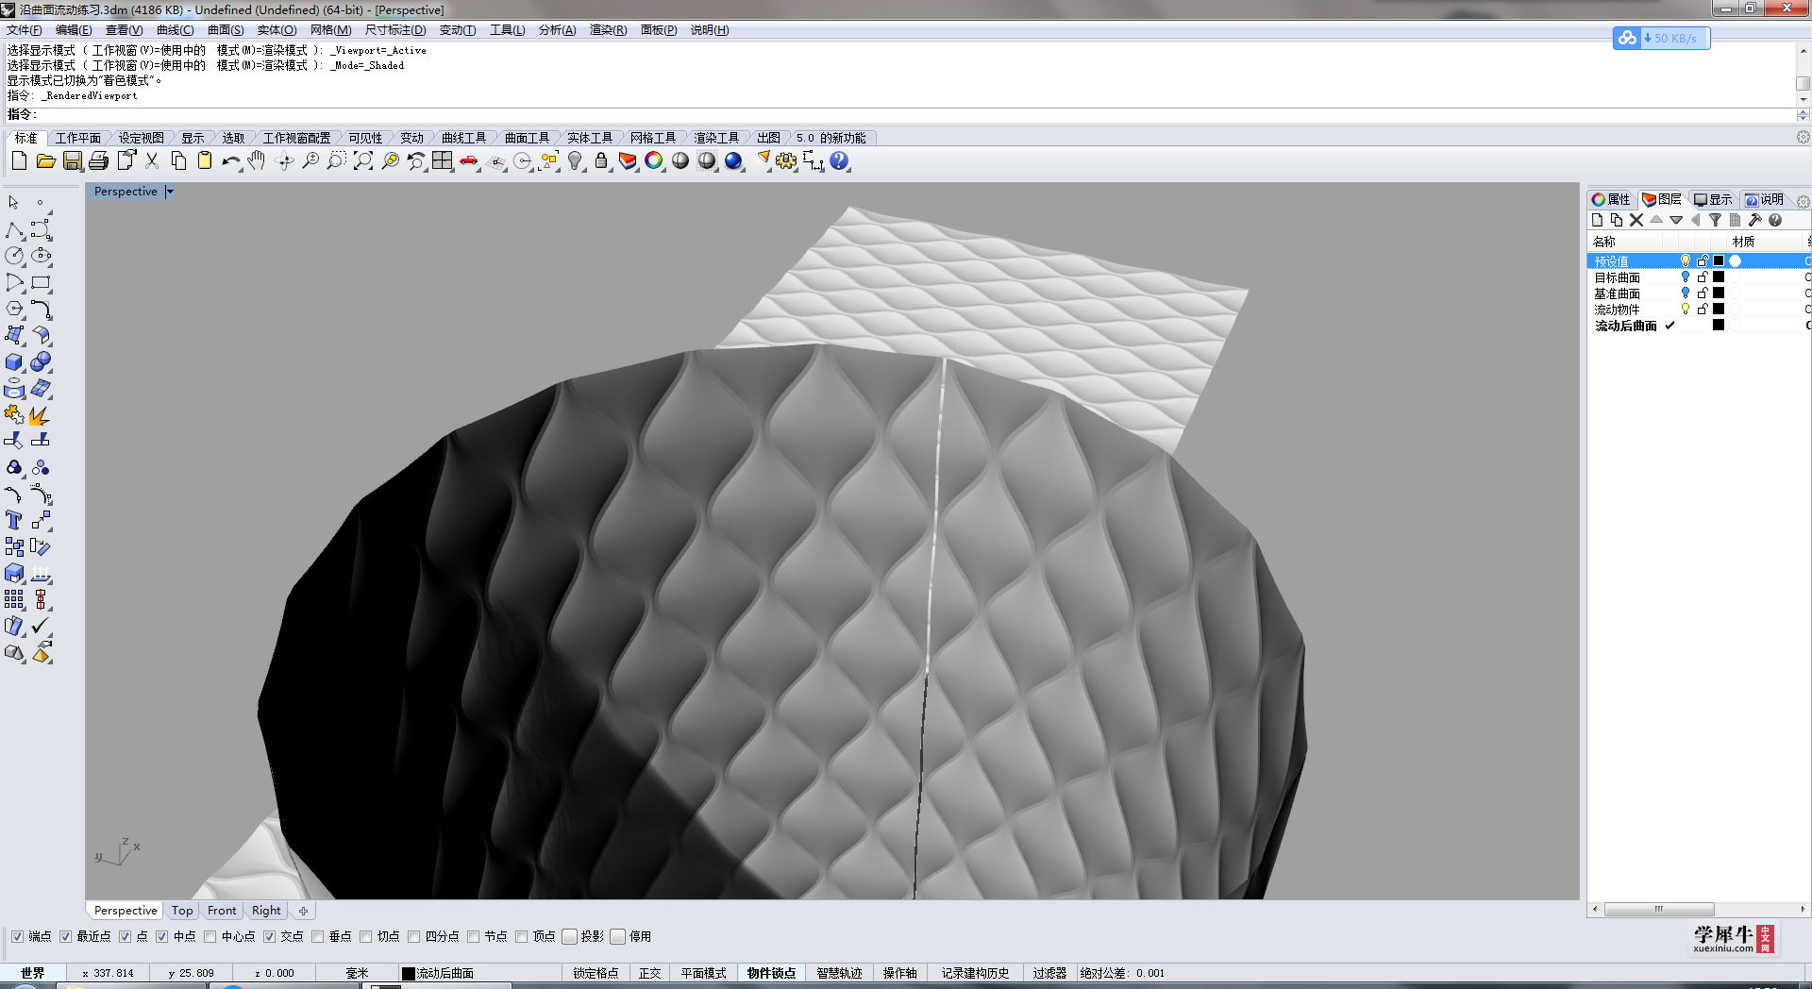Select the Text object tool
Image resolution: width=1812 pixels, height=989 pixels.
pyautogui.click(x=15, y=521)
